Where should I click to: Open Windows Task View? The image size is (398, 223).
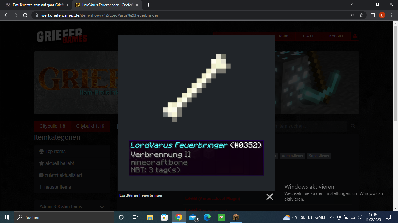point(135,217)
